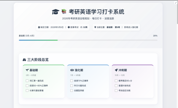Click the 基础期 · 第9周 position text
The height and width of the screenshot is (108, 178).
click(113, 27)
